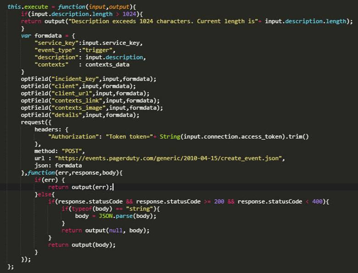The height and width of the screenshot is (273, 358).
Task: Click the PagerDuty create_event.json URL string
Action: 168,158
